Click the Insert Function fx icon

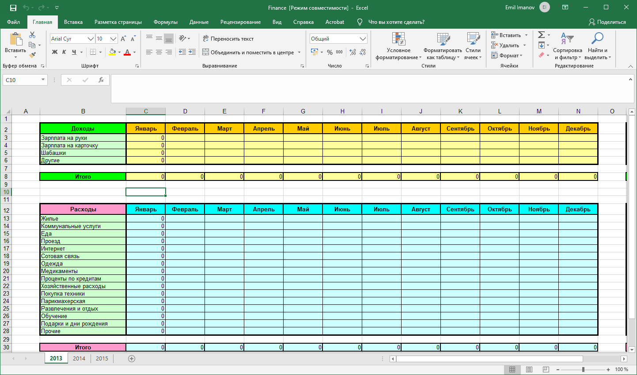point(101,80)
